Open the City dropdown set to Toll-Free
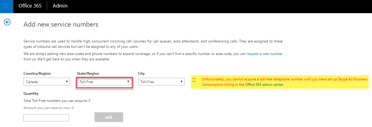372x127 pixels. pos(161,82)
